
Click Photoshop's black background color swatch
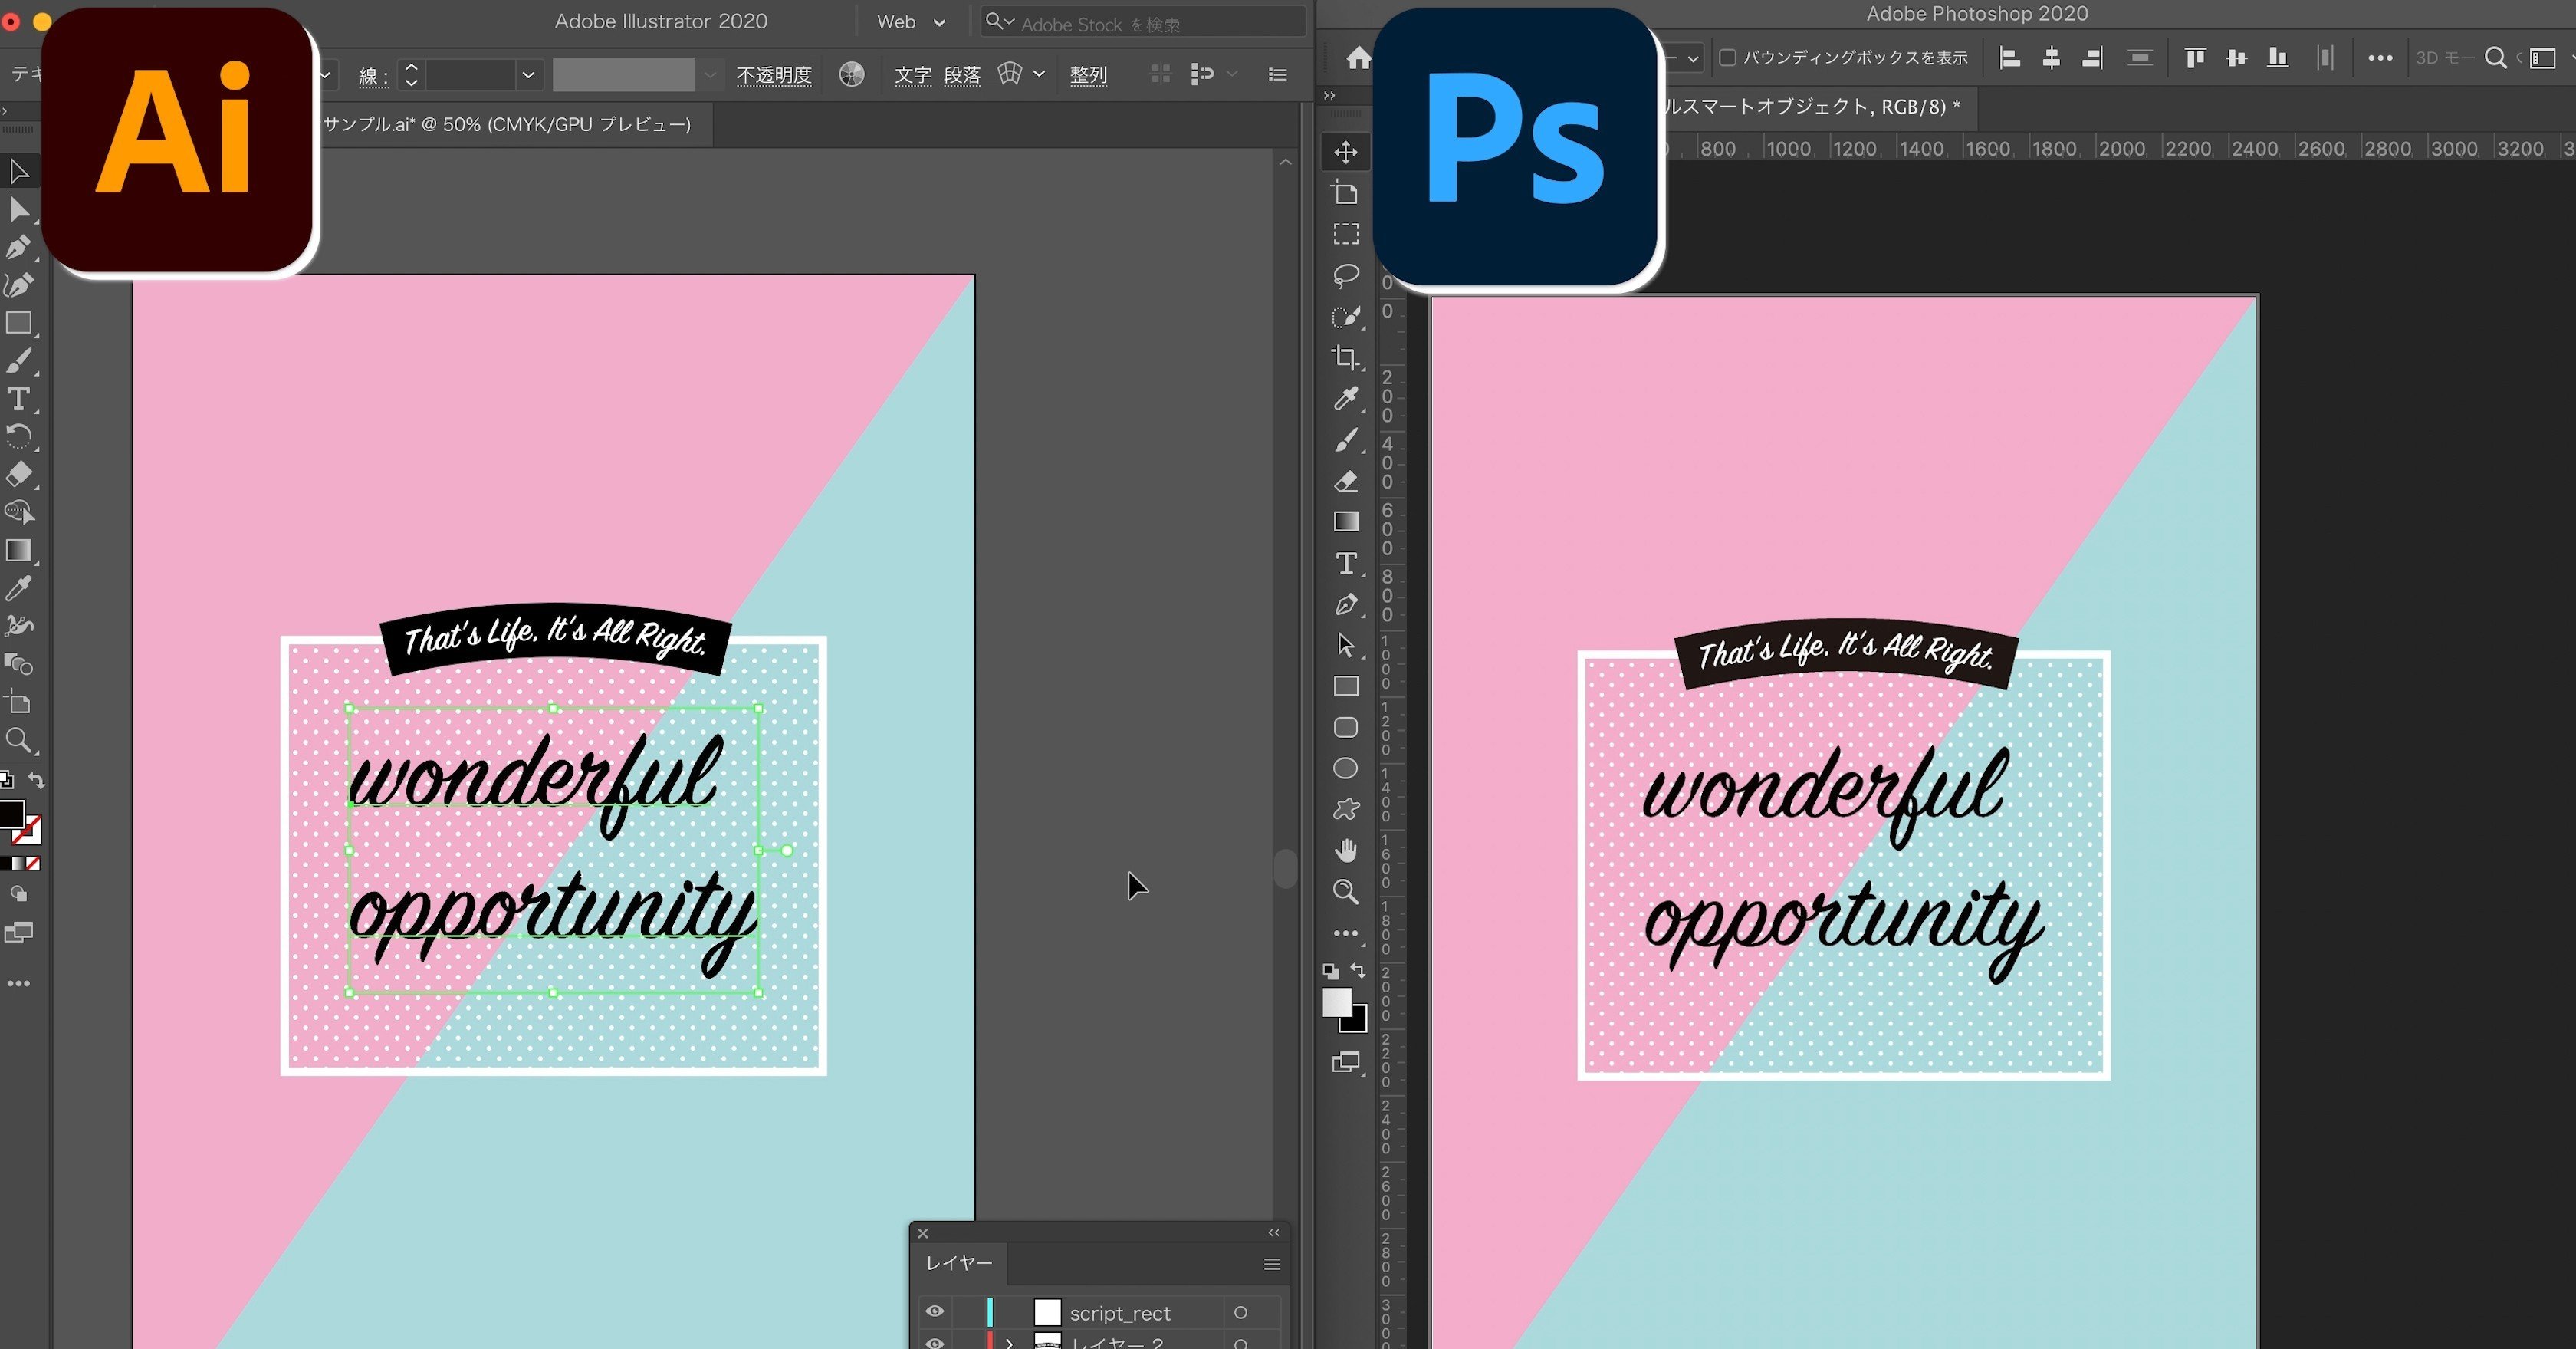[1357, 1022]
